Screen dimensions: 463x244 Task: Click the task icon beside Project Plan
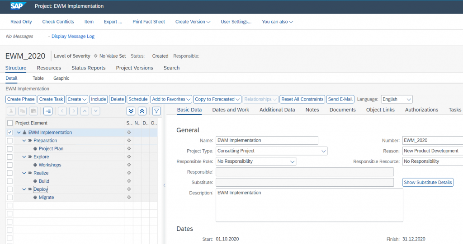pos(35,149)
